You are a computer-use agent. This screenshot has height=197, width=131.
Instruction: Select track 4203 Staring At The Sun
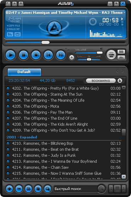(x=64, y=94)
